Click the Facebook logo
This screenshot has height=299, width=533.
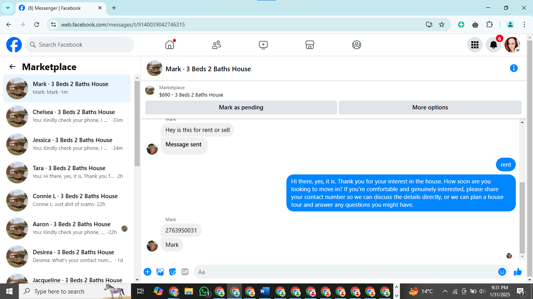14,45
